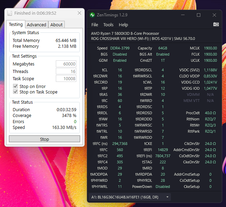Screen dimensions: 226x207
Task: Click the MCLK 1900.00 value
Action: [x=210, y=48]
